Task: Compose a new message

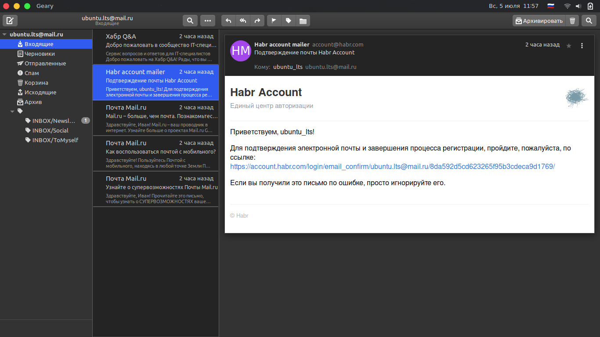Action: tap(10, 21)
